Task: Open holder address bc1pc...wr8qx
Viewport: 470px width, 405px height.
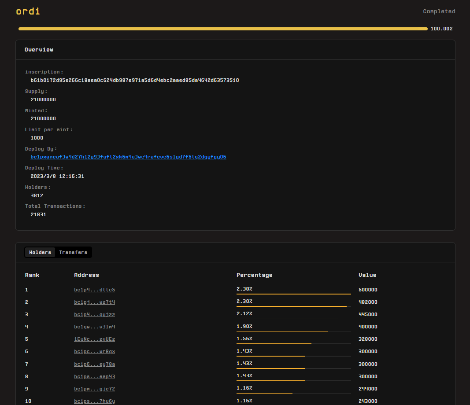Action: pos(94,351)
